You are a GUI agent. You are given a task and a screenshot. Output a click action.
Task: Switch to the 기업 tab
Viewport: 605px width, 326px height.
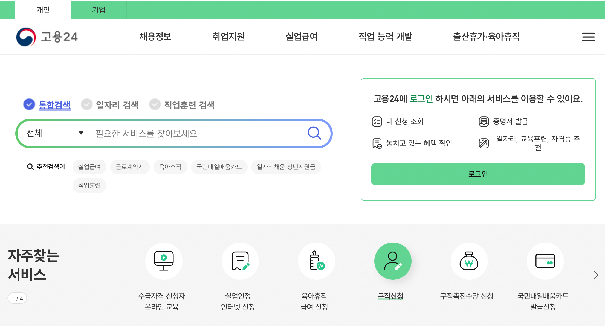(99, 10)
